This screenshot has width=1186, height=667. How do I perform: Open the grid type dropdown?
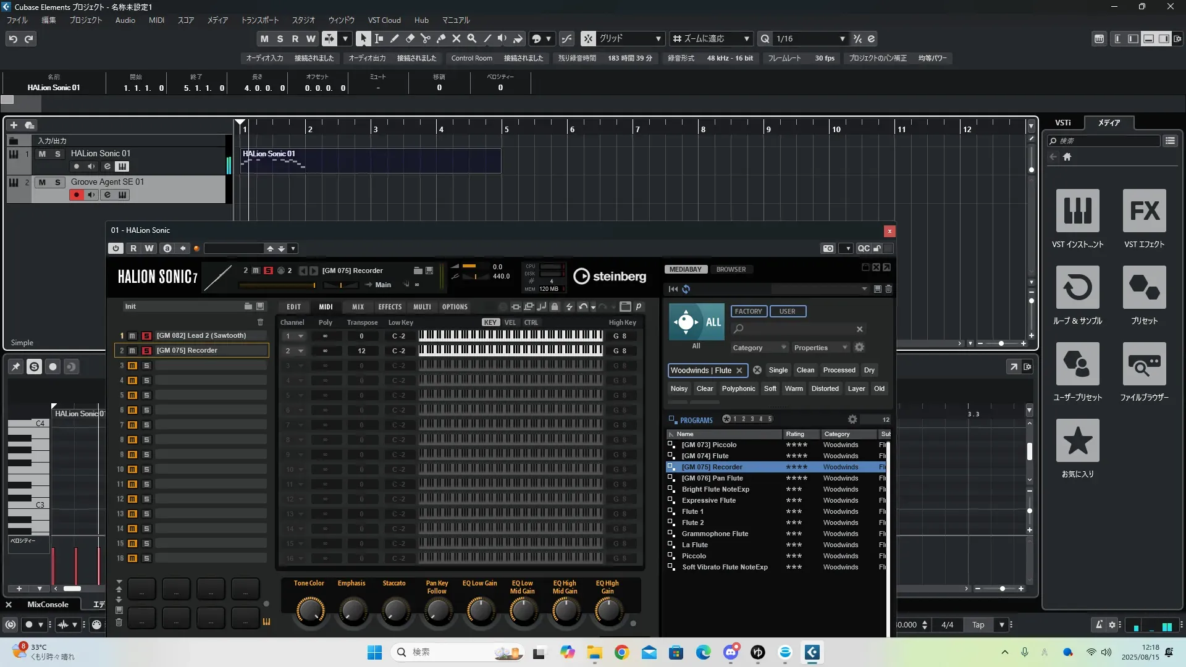(658, 38)
